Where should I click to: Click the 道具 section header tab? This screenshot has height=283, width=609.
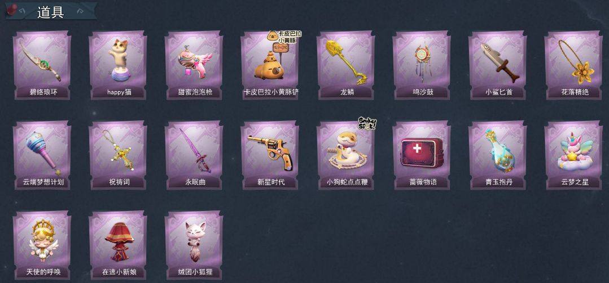coord(50,11)
